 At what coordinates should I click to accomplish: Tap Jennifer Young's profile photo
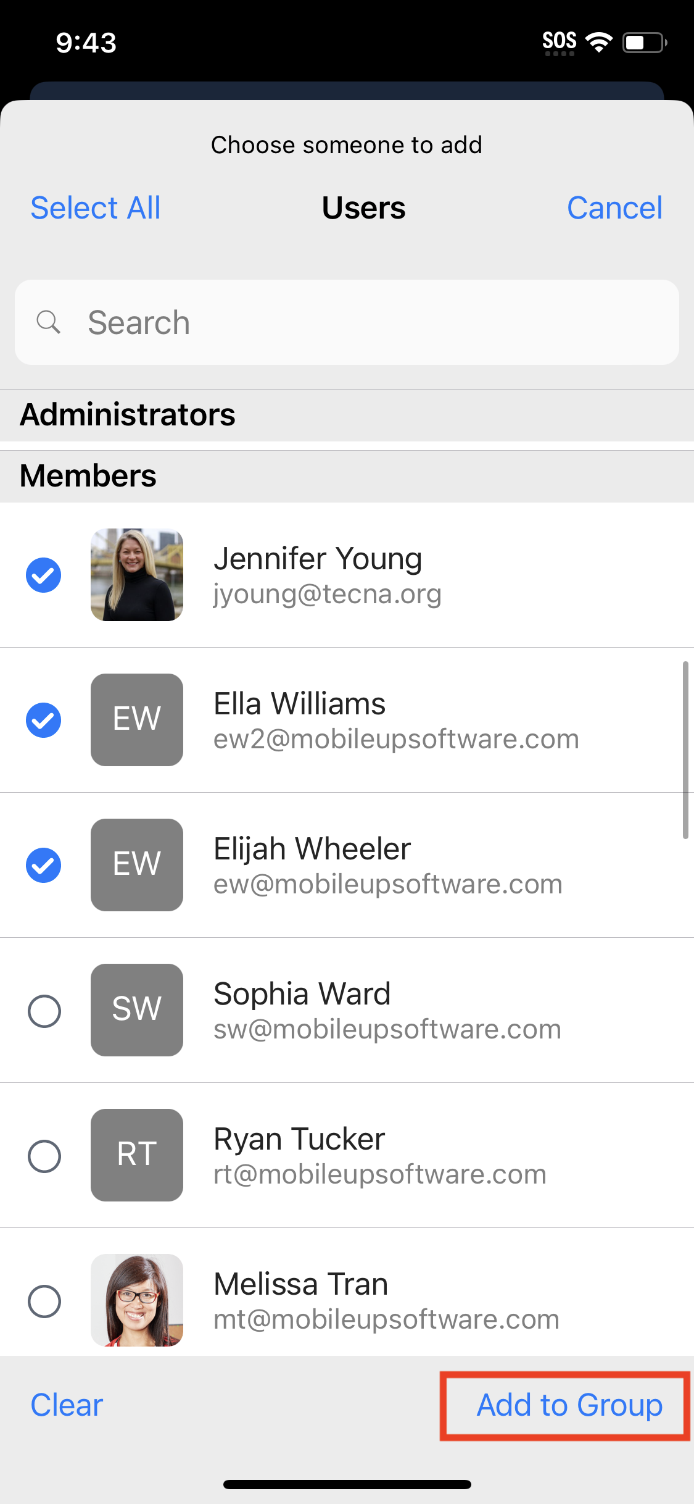[x=137, y=575]
